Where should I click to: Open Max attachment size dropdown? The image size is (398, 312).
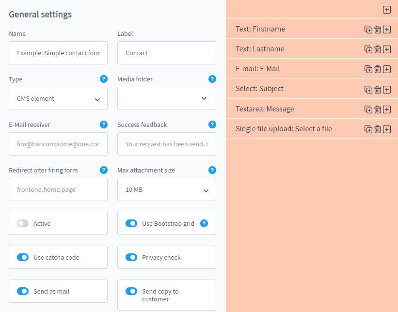coord(166,190)
